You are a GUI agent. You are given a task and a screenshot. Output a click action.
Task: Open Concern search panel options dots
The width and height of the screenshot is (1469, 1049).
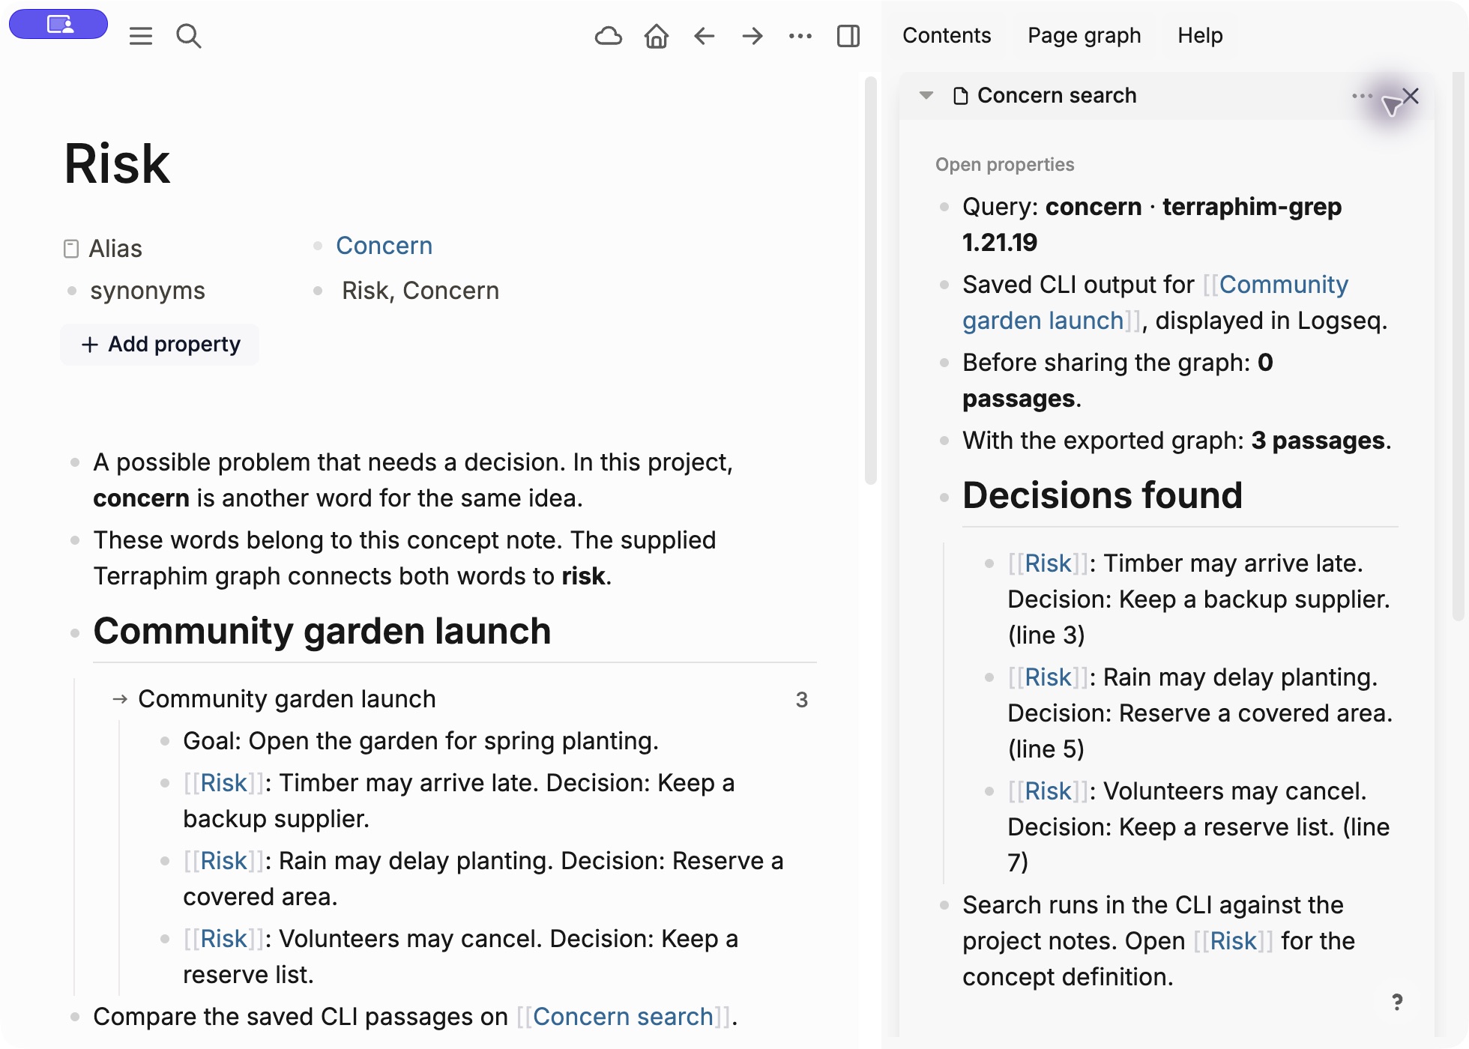pos(1362,96)
